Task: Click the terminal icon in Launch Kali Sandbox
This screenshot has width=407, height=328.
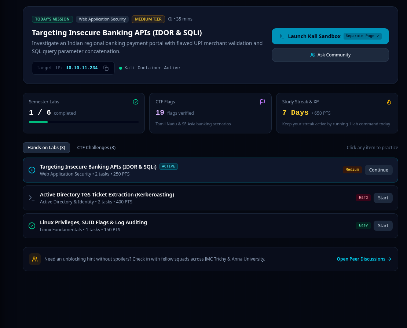Action: click(x=282, y=36)
